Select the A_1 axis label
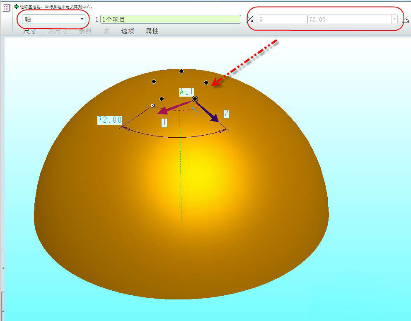 pyautogui.click(x=186, y=92)
